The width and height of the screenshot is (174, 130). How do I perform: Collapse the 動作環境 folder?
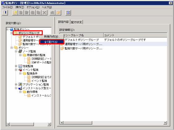(x=20, y=92)
